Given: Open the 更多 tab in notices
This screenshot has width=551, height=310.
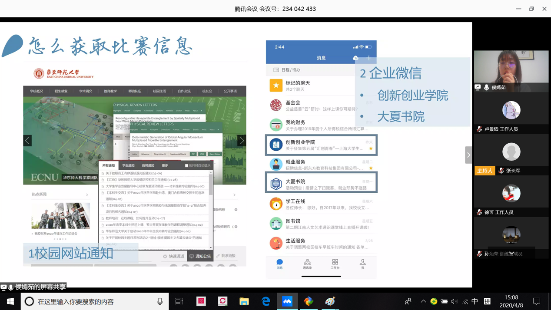Looking at the screenshot, I should pyautogui.click(x=165, y=165).
